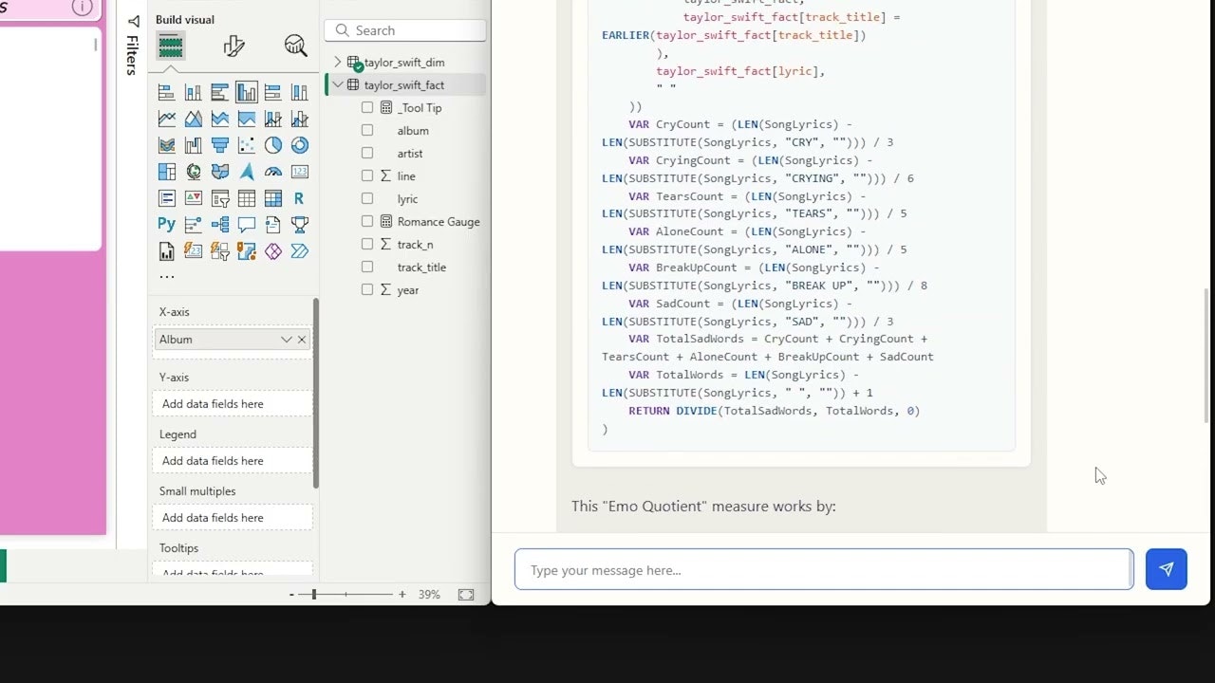1215x683 pixels.
Task: Select the Q&A speech bubble visual
Action: [x=246, y=225]
